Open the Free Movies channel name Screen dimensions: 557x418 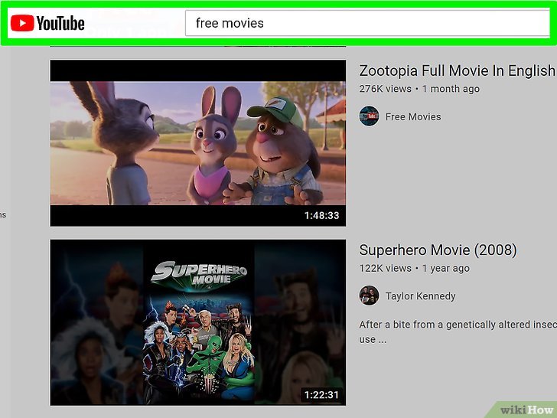413,116
